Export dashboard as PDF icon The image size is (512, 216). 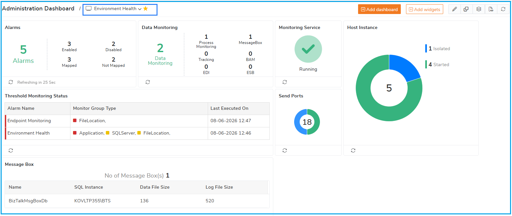click(x=491, y=9)
